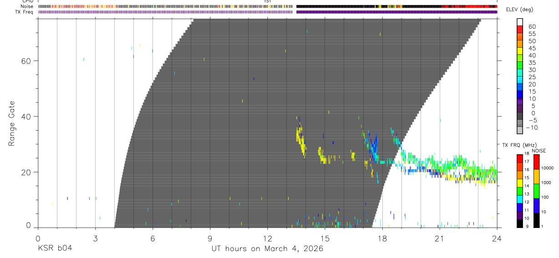The height and width of the screenshot is (258, 559).
Task: Pick the green 100 swatch in the NOISE colorbar
Action: [536, 191]
